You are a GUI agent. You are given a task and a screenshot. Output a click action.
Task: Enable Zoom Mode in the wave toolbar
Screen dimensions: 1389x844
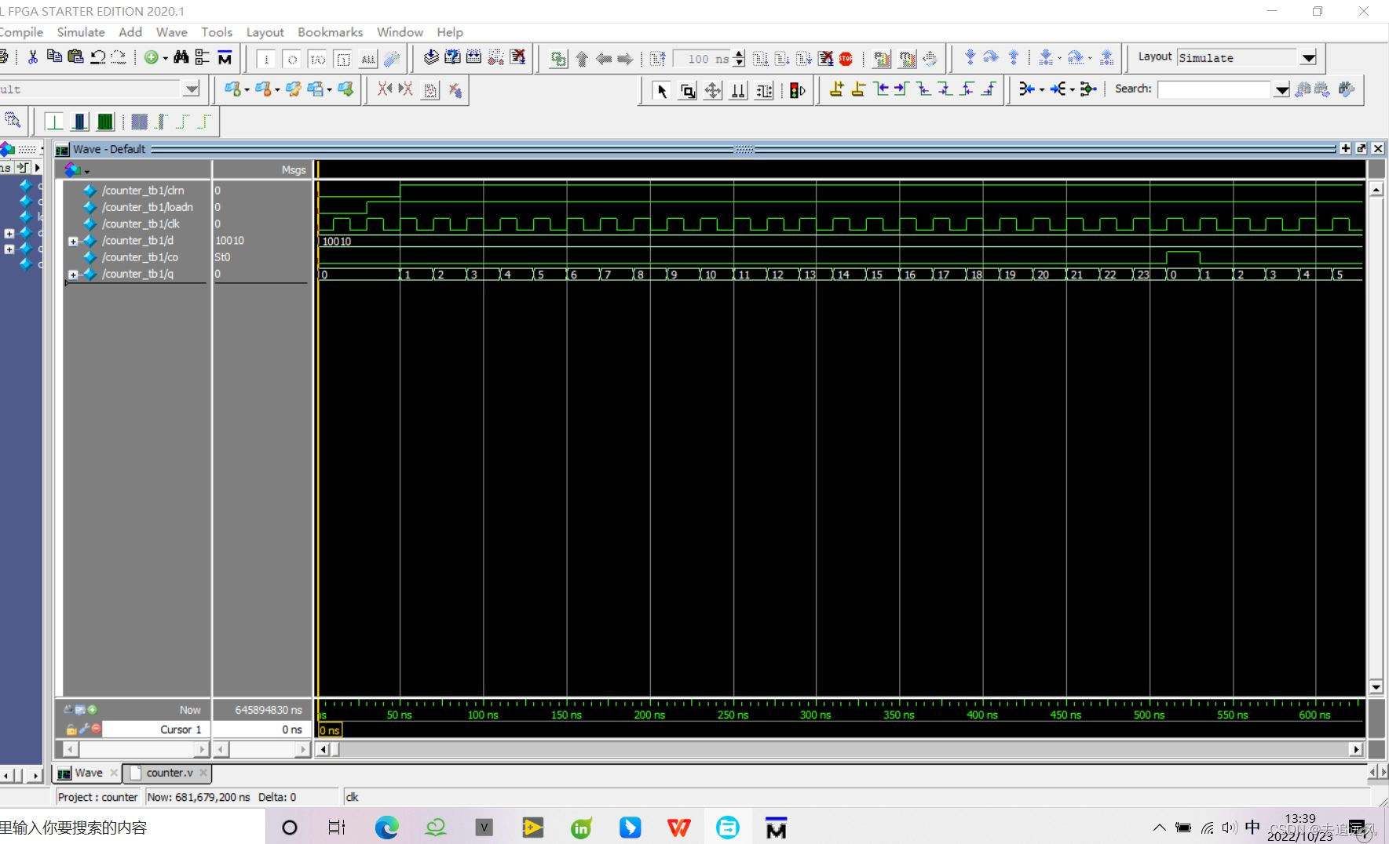tap(688, 89)
